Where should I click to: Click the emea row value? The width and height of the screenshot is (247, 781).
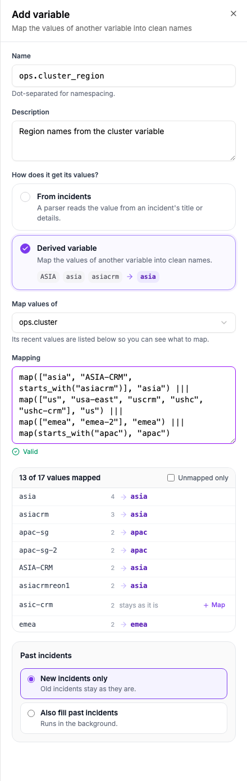(28, 624)
